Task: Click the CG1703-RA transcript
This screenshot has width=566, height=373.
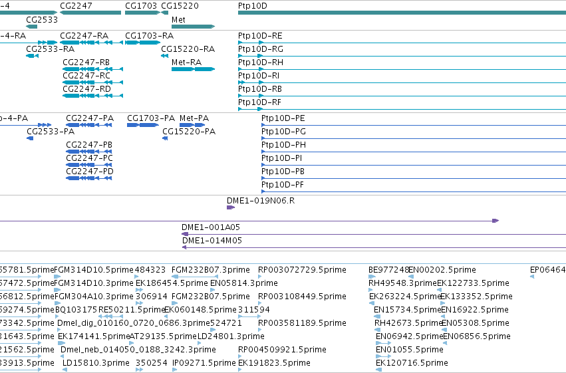Action: (142, 43)
